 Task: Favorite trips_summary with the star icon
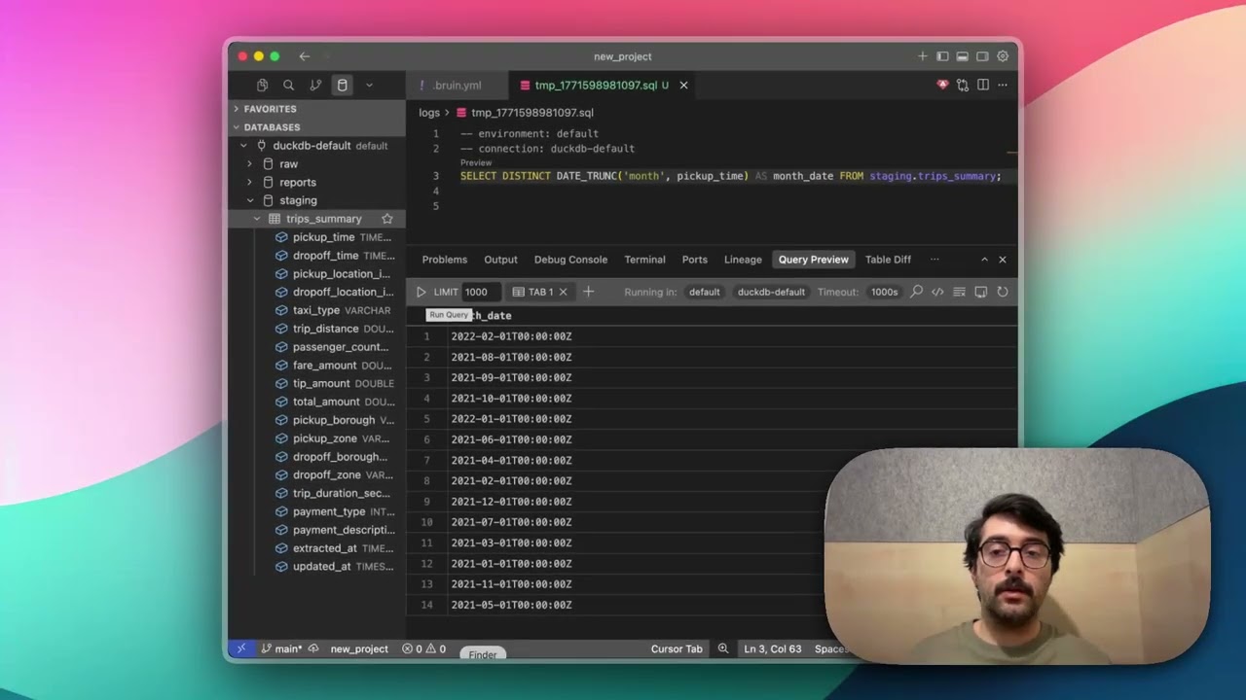(x=387, y=219)
